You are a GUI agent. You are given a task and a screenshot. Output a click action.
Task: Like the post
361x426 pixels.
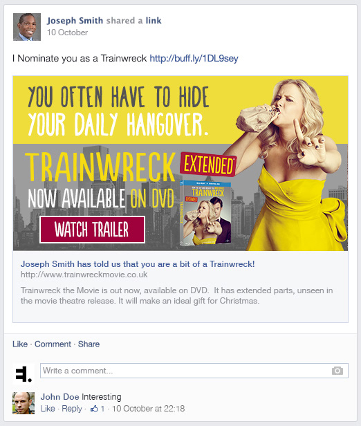tap(20, 344)
